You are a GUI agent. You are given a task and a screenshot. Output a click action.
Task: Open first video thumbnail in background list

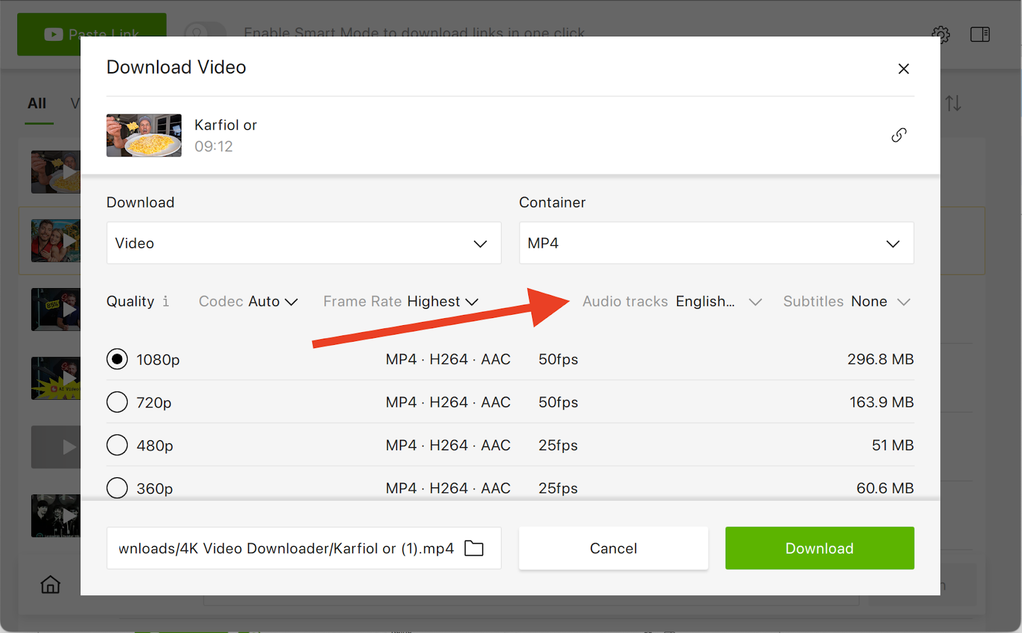(56, 172)
